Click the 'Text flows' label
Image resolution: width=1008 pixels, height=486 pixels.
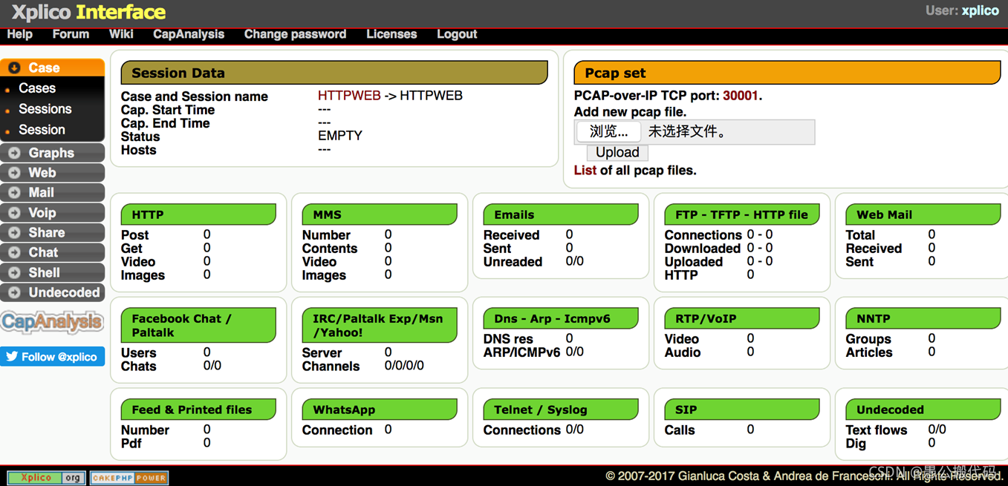pyautogui.click(x=877, y=430)
